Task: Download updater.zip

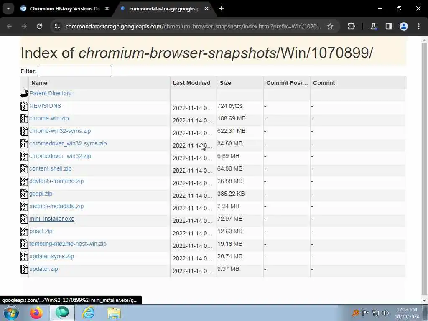Action: (x=43, y=269)
